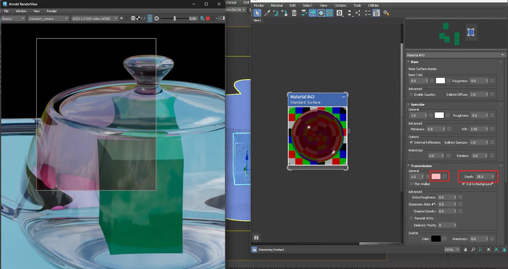Switch to the View1 tab
508x269 pixels.
coord(257,20)
